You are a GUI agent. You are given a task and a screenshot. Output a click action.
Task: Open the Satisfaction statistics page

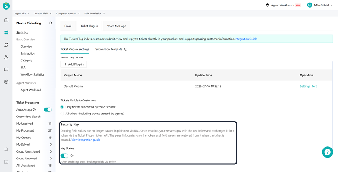[x=28, y=53]
